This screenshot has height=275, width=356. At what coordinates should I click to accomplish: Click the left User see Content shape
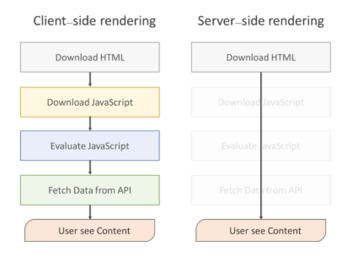click(x=90, y=230)
